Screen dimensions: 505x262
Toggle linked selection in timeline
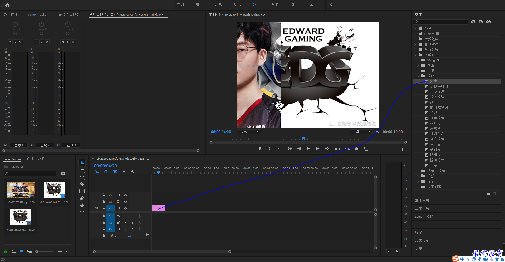[x=115, y=172]
